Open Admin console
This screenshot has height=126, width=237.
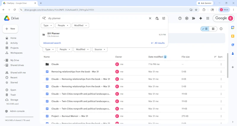click(x=17, y=111)
